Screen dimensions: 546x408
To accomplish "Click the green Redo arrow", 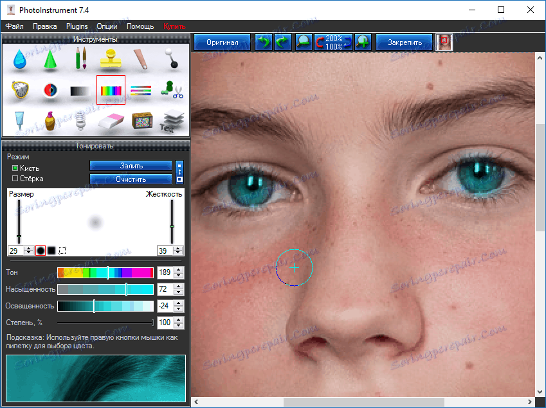I will (x=283, y=42).
